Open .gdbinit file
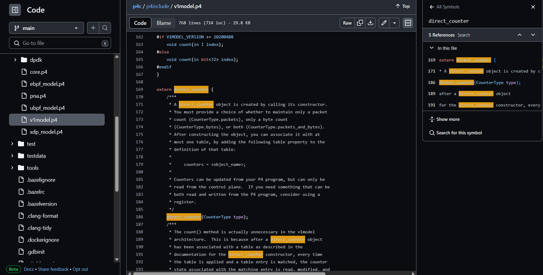 pyautogui.click(x=36, y=251)
